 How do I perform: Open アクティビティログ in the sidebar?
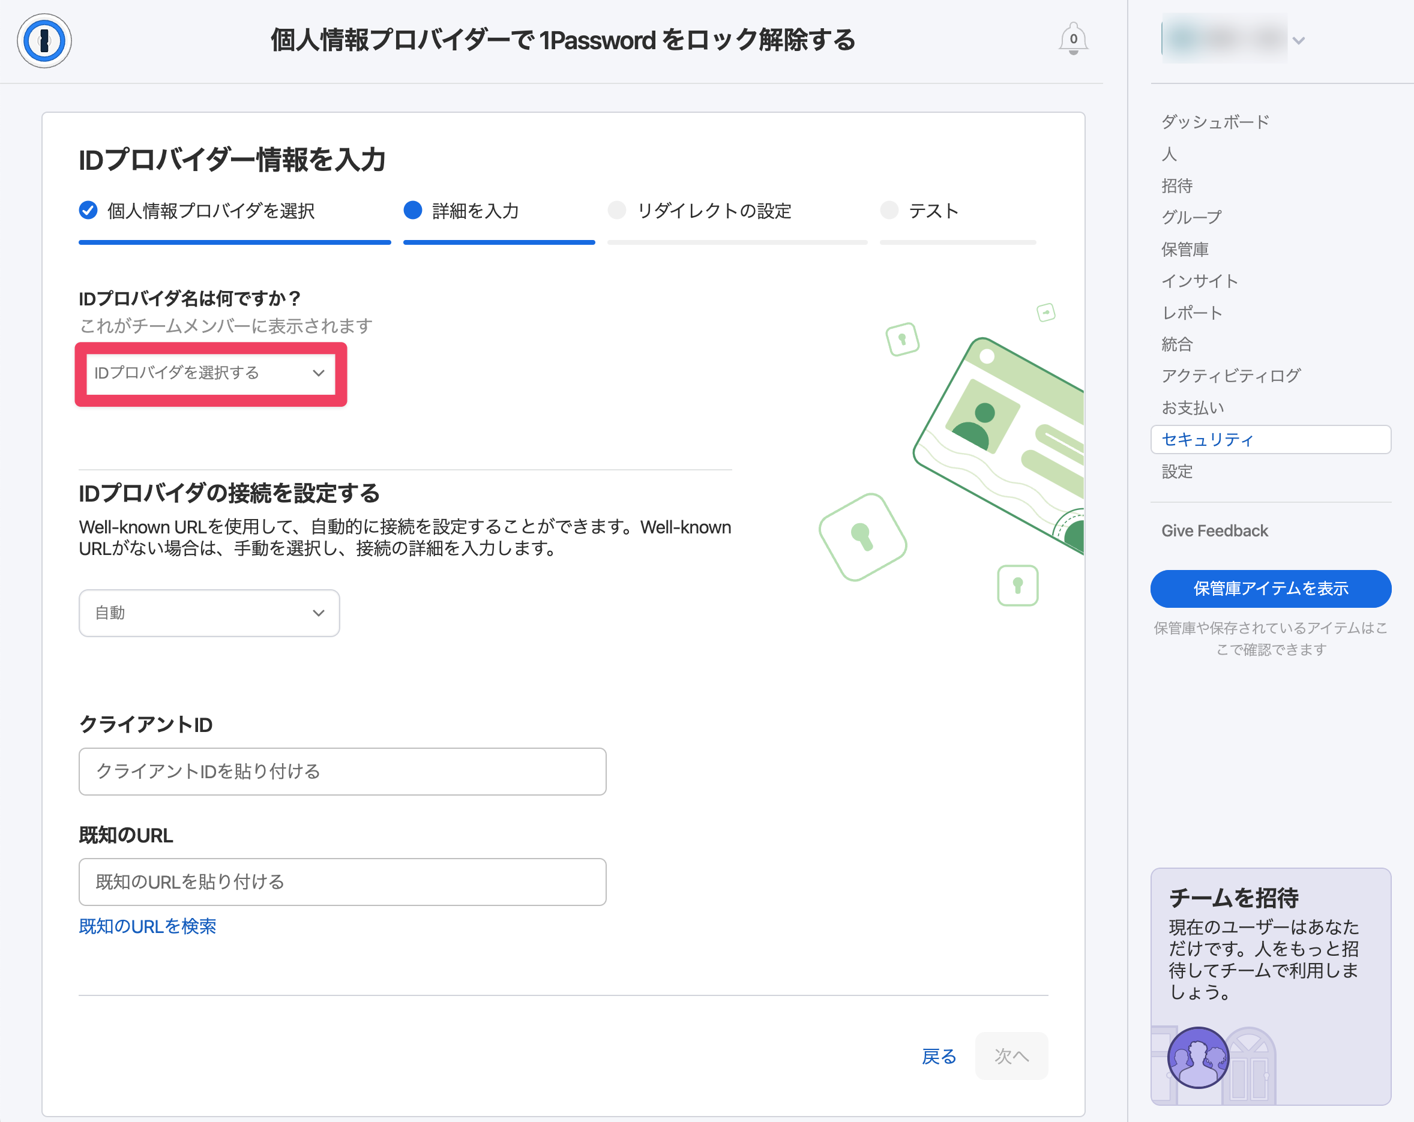click(1231, 376)
